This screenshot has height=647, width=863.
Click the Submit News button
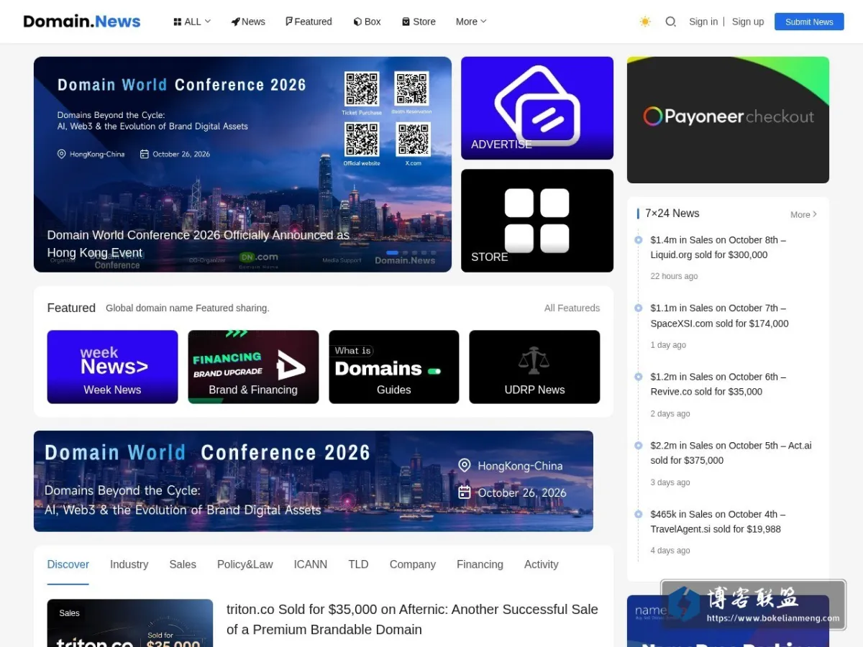[x=809, y=22]
